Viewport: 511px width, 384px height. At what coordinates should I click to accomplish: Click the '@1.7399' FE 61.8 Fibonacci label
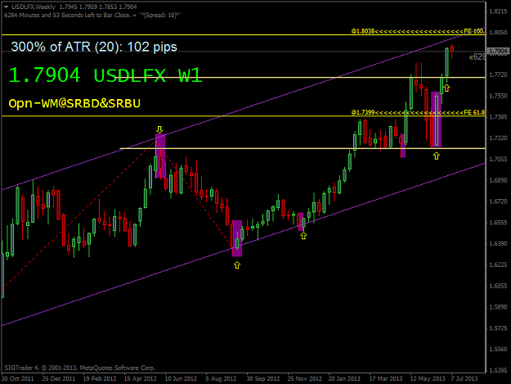click(418, 112)
